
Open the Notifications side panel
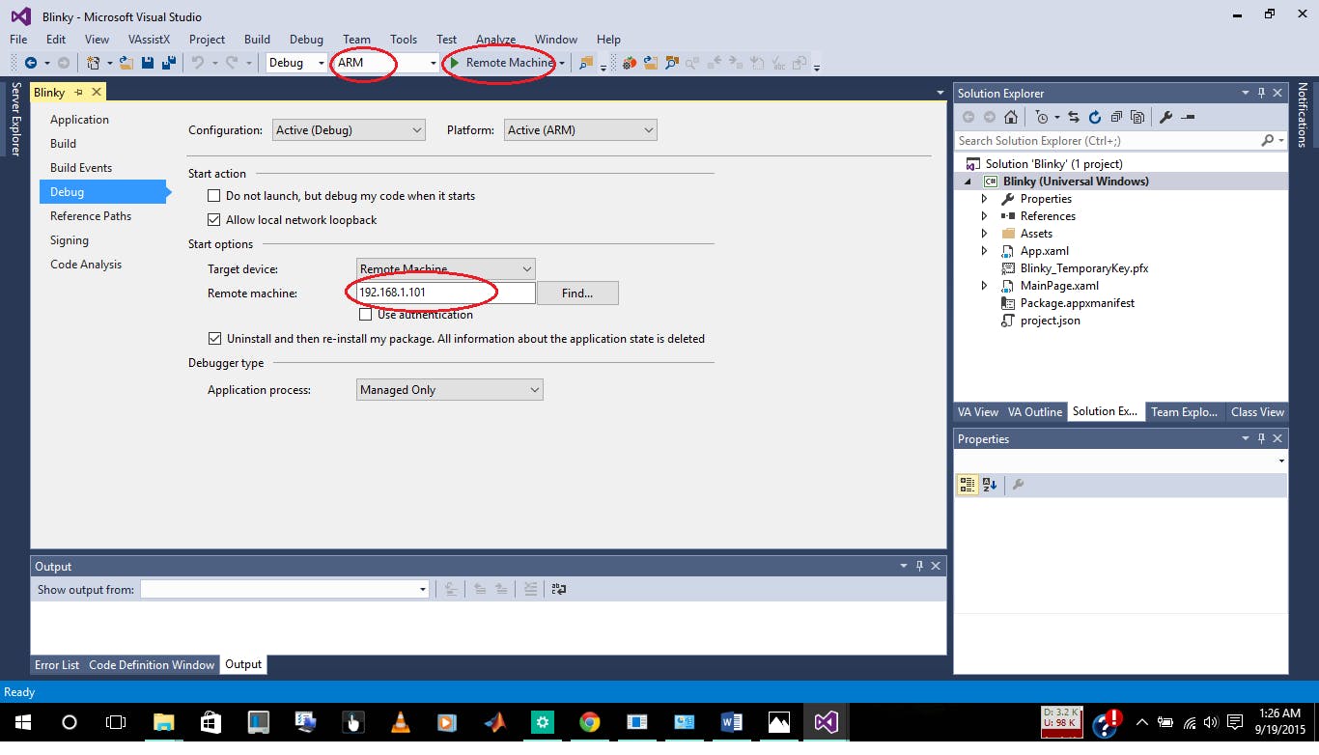(x=1303, y=115)
